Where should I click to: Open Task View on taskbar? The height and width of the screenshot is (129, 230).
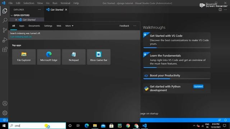click(x=78, y=126)
